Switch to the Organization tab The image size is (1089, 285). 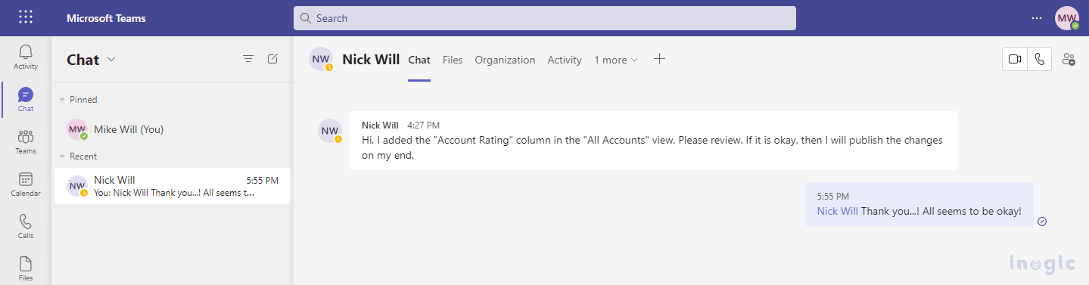[505, 60]
